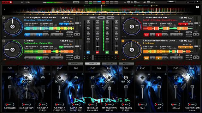Set loop IN on deck 2
This screenshot has width=202, height=113.
click(173, 35)
